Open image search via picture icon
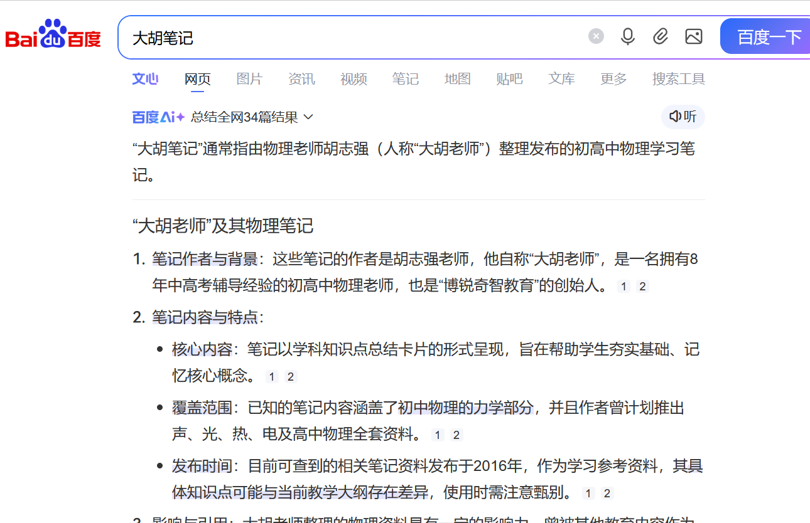810x523 pixels. click(694, 36)
